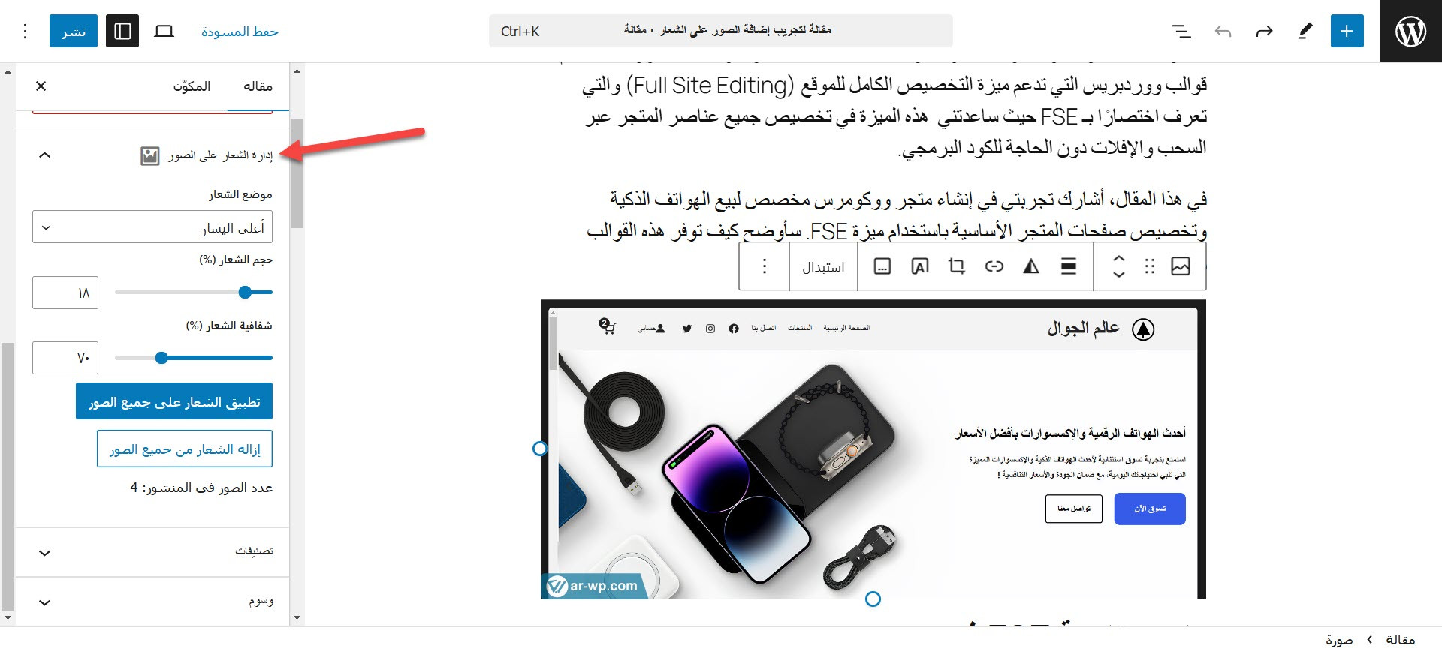Switch to the مقالة tab
1442x652 pixels.
click(x=258, y=86)
